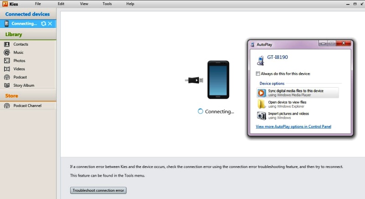
Task: Choose Open device to view files option
Action: pos(298,104)
